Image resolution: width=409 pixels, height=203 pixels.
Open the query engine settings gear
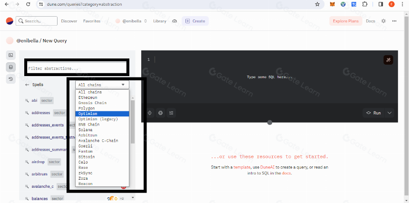(160, 113)
